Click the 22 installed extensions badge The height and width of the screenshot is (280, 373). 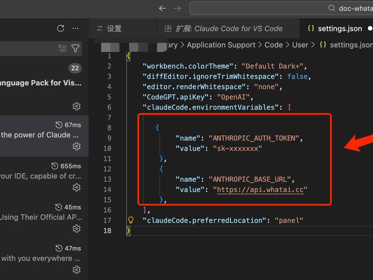pos(75,68)
